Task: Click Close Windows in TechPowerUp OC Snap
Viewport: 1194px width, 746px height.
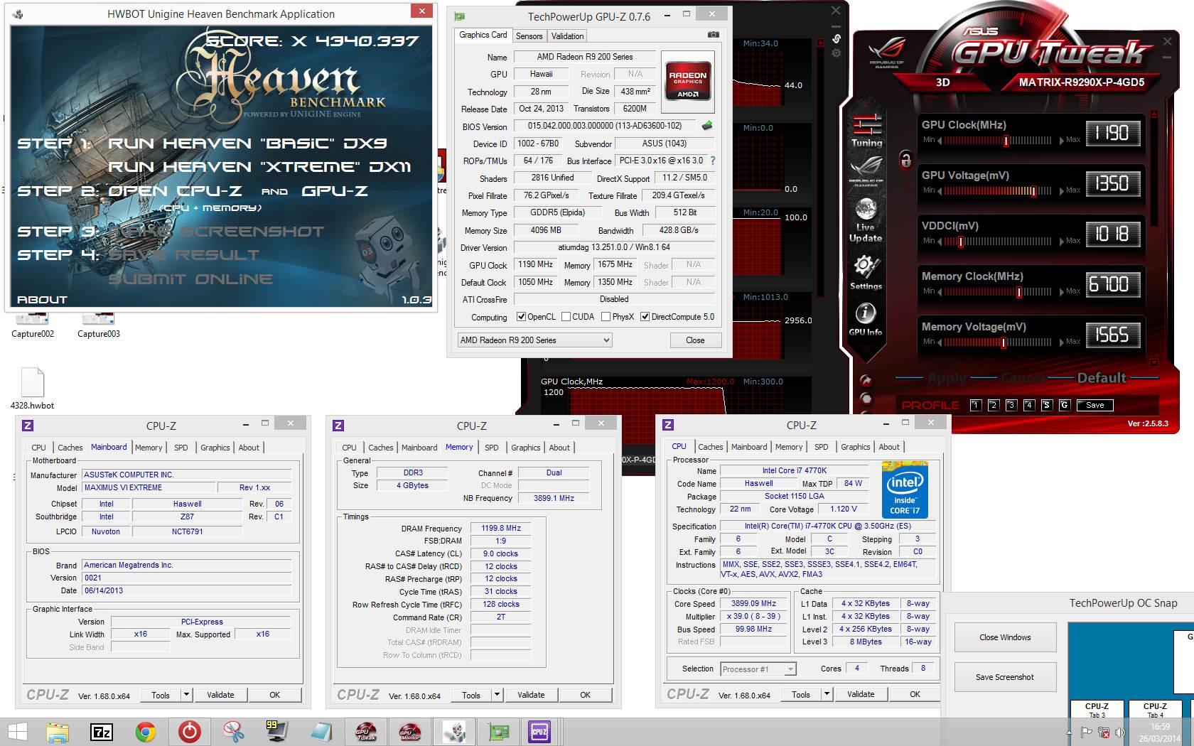Action: coord(1005,637)
